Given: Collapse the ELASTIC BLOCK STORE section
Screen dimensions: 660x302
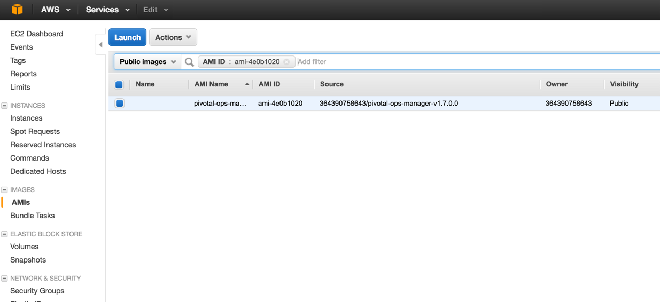Looking at the screenshot, I should pos(4,234).
